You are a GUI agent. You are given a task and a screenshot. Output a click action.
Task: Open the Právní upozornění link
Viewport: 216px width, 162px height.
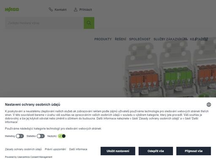pos(55,149)
